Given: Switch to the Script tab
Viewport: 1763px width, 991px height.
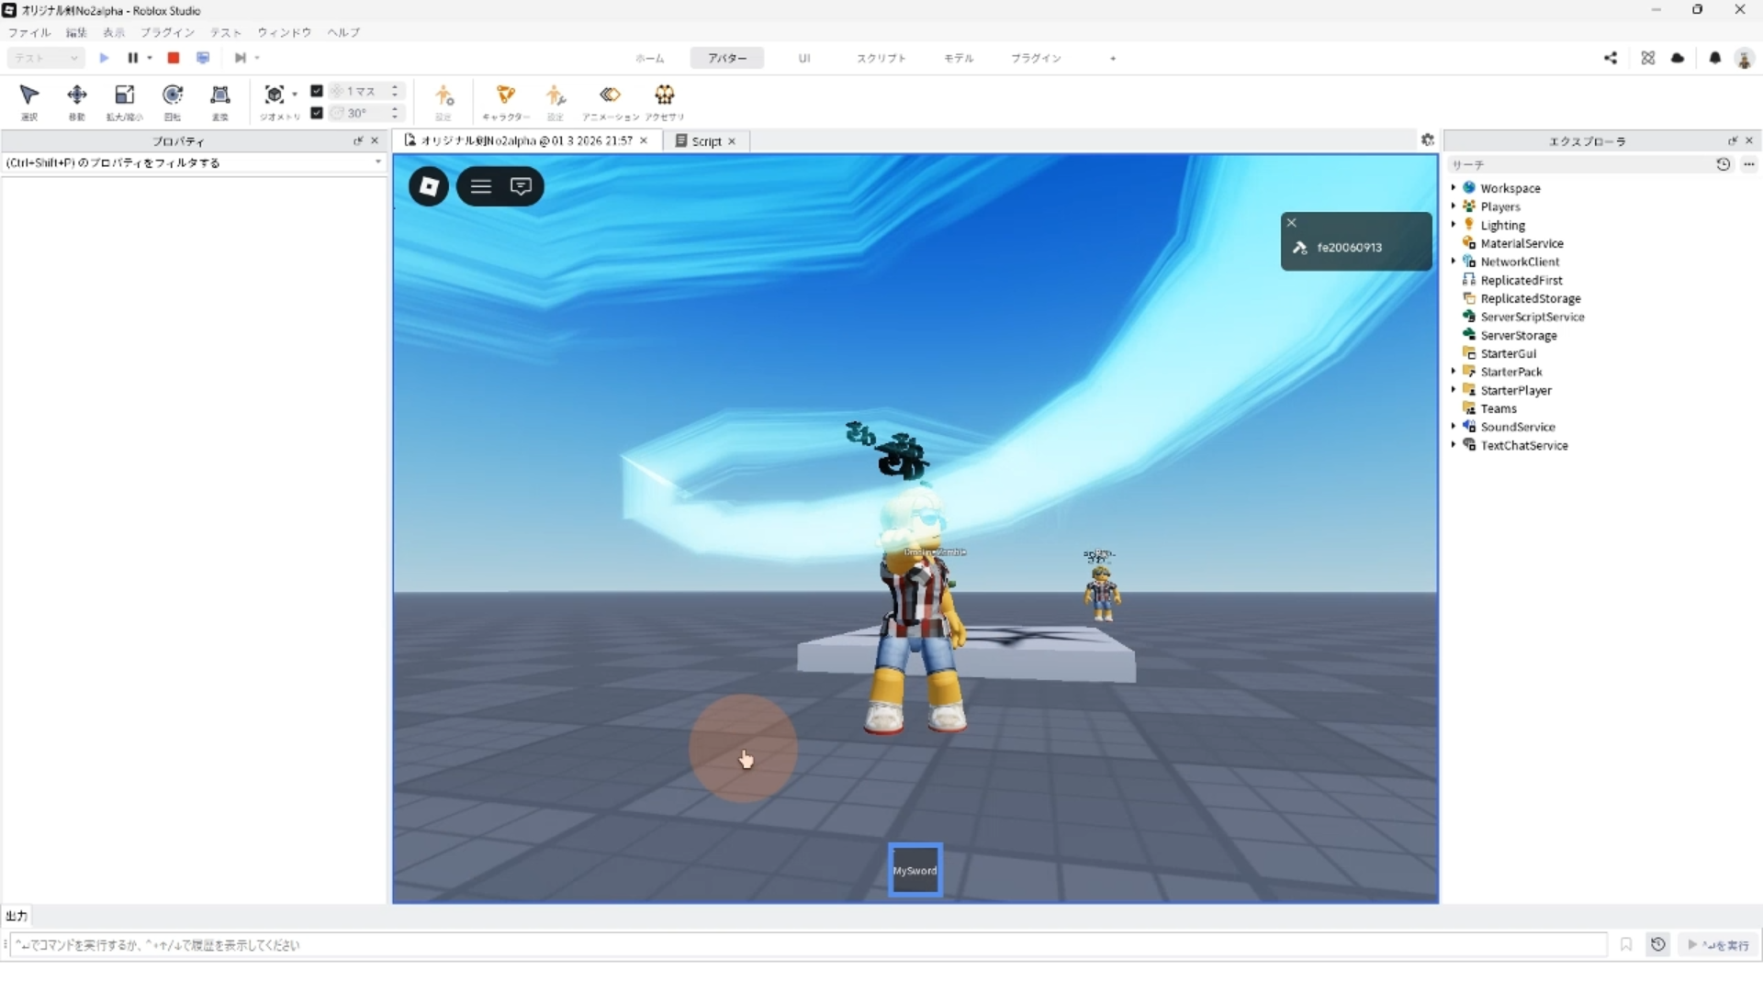Looking at the screenshot, I should click(x=705, y=140).
